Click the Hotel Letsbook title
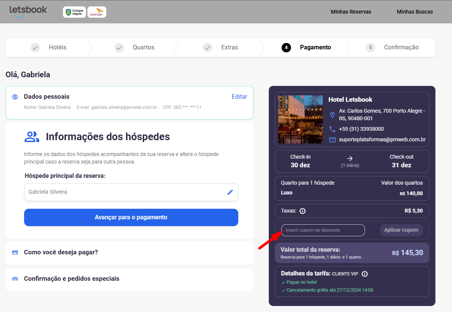452x312 pixels. [350, 100]
